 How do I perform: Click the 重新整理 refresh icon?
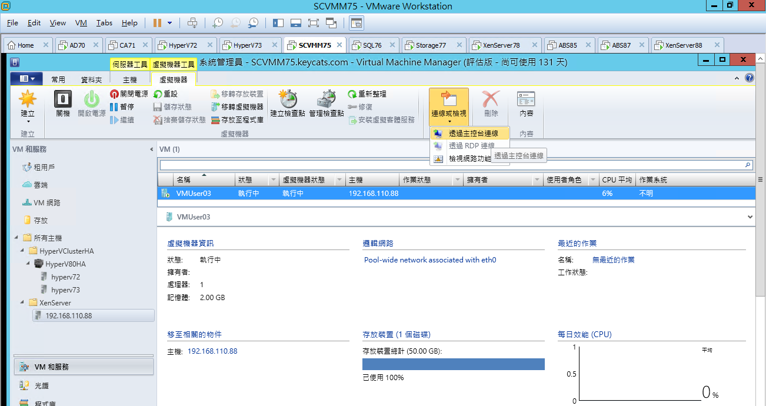(352, 94)
